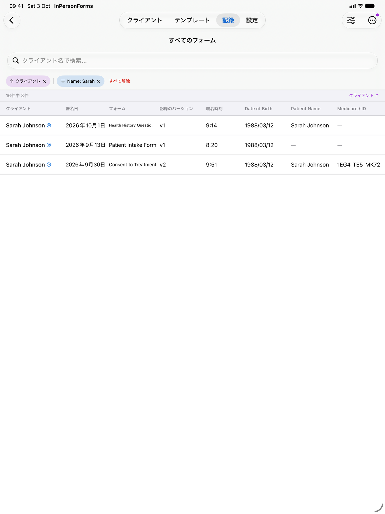Sort by 記録のバージョン column header
This screenshot has width=385, height=514.
176,109
